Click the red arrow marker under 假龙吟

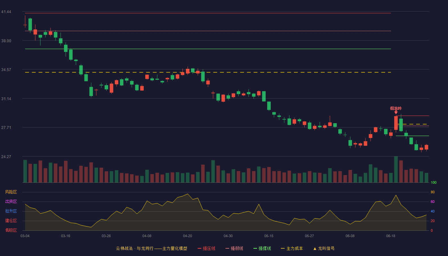396,112
